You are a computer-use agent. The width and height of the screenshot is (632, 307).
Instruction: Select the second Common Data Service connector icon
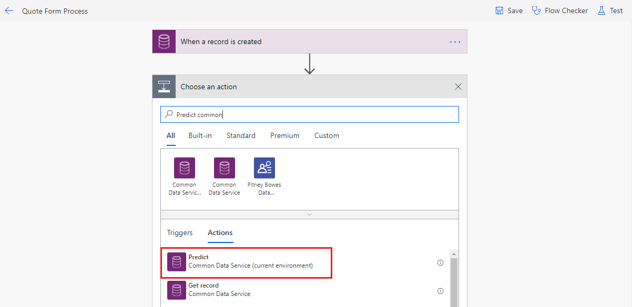click(225, 168)
